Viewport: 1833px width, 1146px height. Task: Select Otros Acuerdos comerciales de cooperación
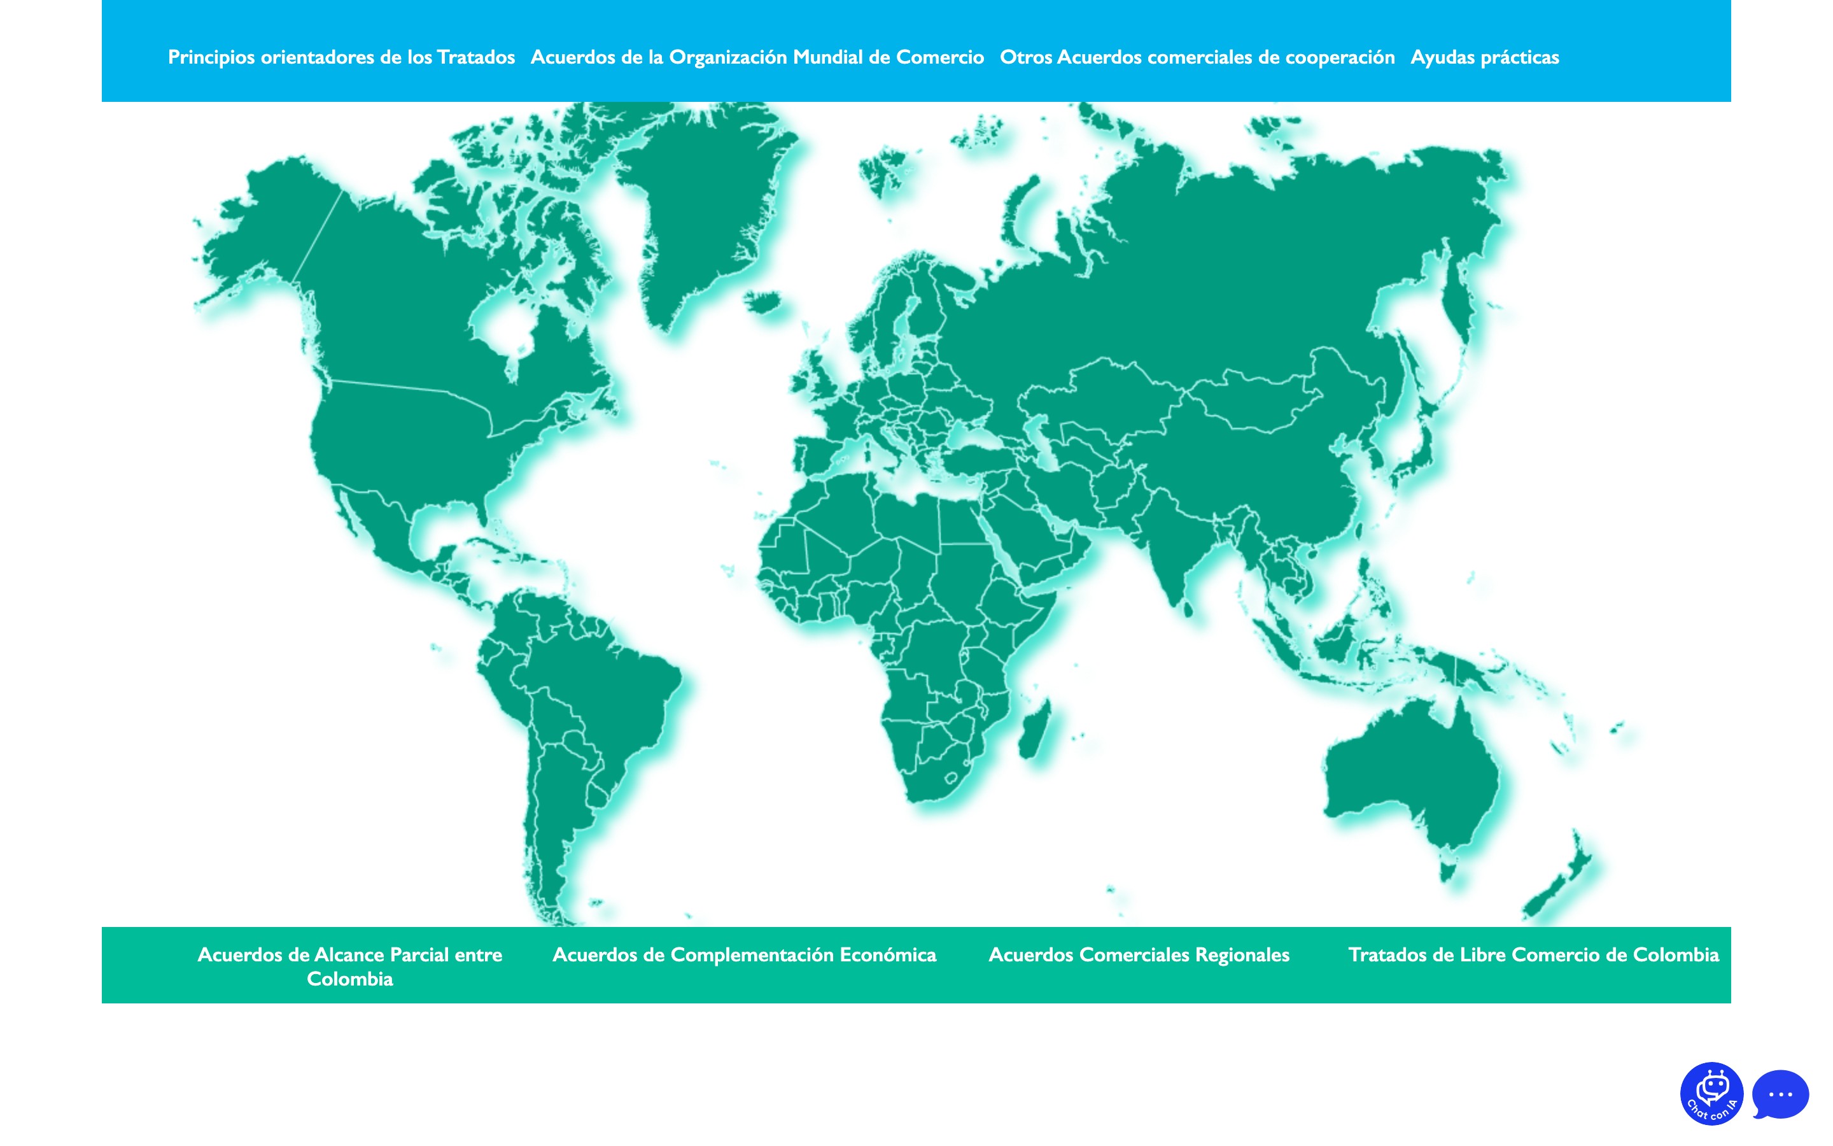[x=1197, y=57]
